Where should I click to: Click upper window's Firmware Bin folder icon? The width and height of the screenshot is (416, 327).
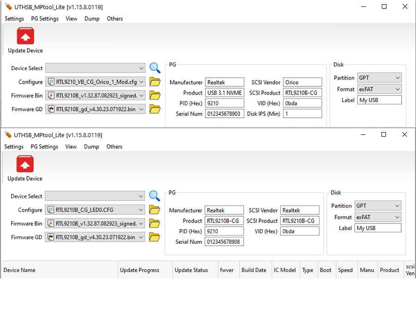155,96
